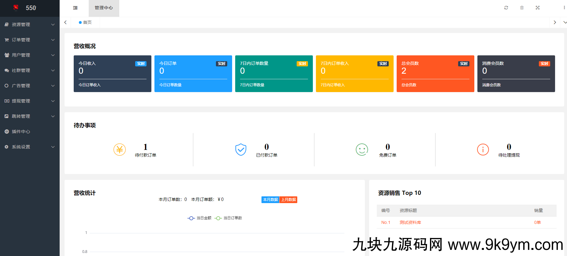This screenshot has height=256, width=567.
Task: Click the sidebar collapse menu icon
Action: pyautogui.click(x=75, y=8)
